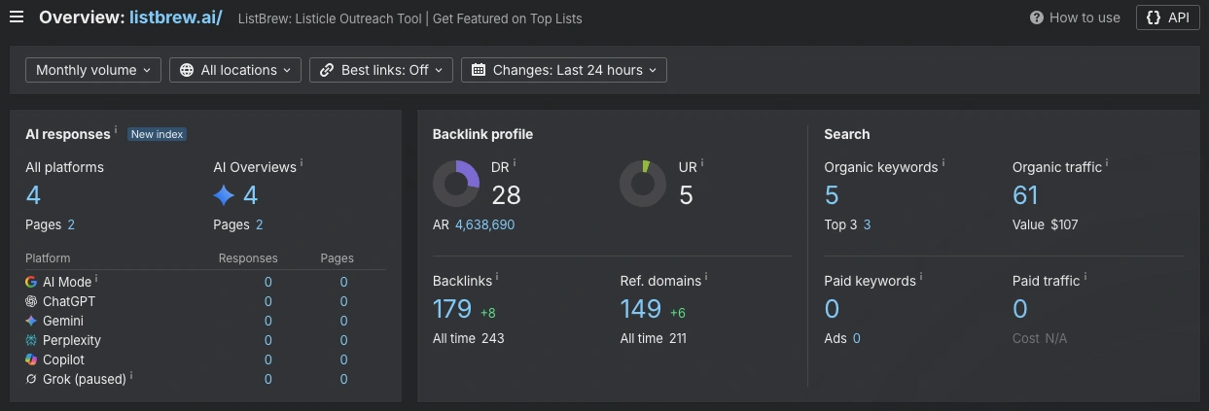The width and height of the screenshot is (1209, 411).
Task: Open the Best links: Off dropdown
Action: 381,70
